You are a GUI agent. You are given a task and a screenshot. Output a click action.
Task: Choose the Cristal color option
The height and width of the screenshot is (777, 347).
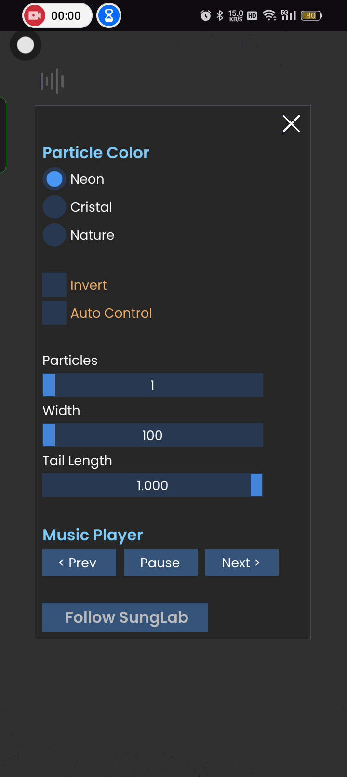(x=54, y=207)
